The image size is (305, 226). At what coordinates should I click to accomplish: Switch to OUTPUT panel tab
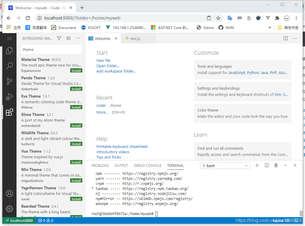121,166
